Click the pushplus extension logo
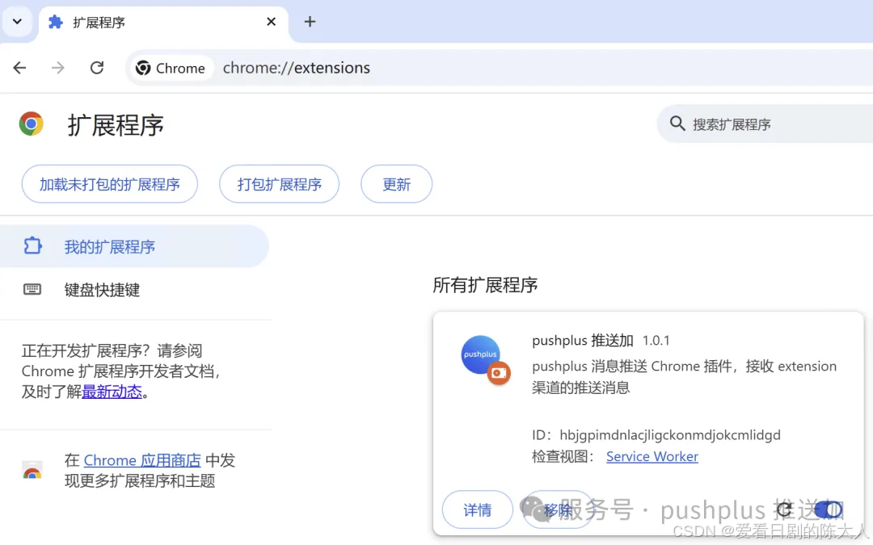The width and height of the screenshot is (873, 545). tap(481, 354)
